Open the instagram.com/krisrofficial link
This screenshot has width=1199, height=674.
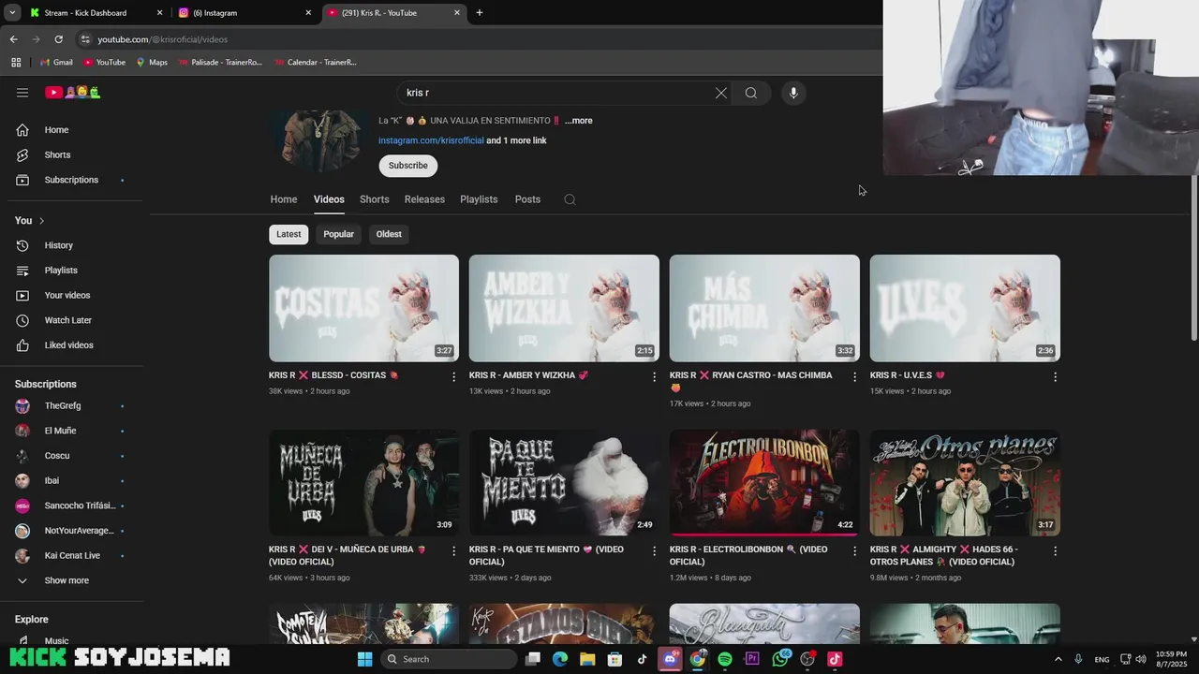pos(431,140)
